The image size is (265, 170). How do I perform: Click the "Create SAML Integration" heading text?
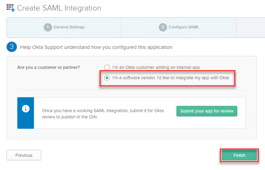(59, 8)
